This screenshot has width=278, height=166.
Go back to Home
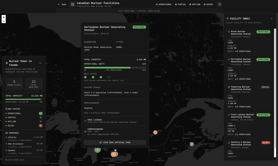point(62,4)
